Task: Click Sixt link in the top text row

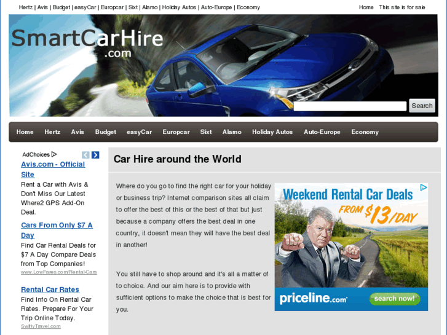Action: 133,7
